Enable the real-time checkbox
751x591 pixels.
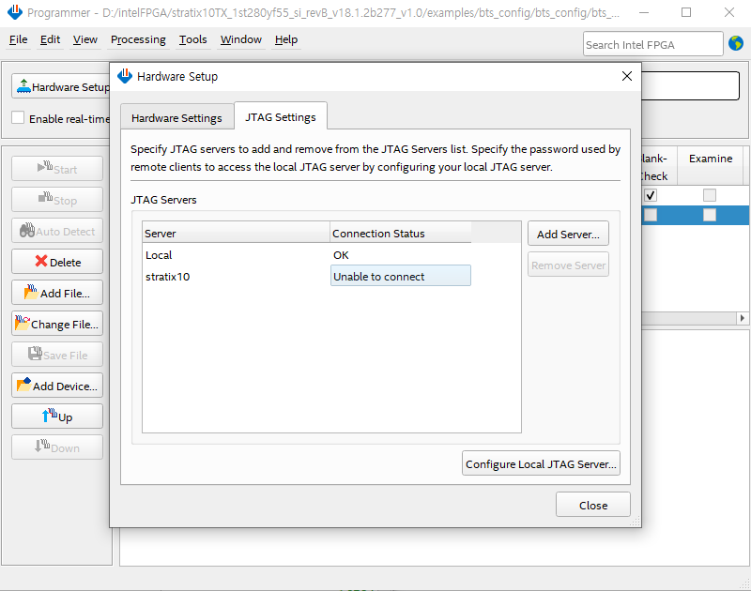coord(18,118)
